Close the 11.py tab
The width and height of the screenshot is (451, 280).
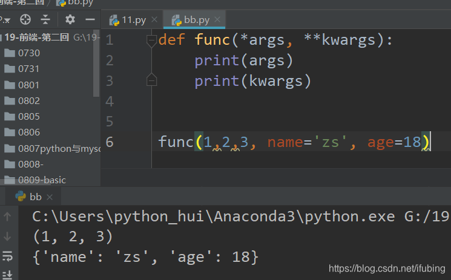click(x=154, y=19)
